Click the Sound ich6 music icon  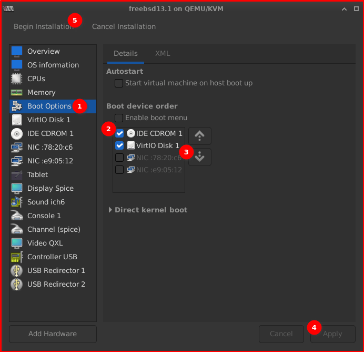[x=17, y=202]
